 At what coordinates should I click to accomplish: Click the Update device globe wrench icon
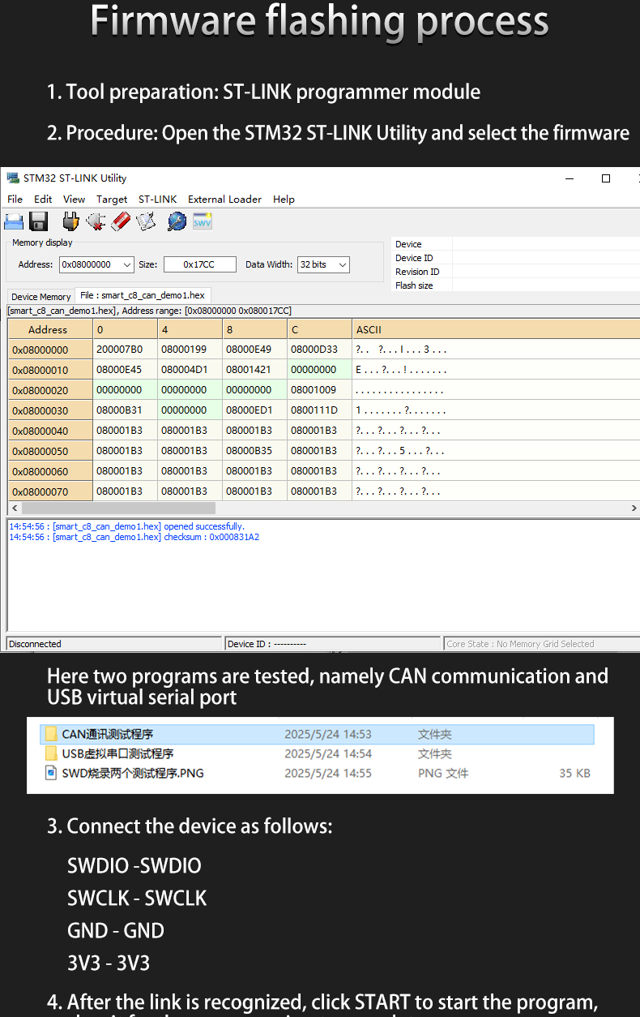tap(177, 221)
